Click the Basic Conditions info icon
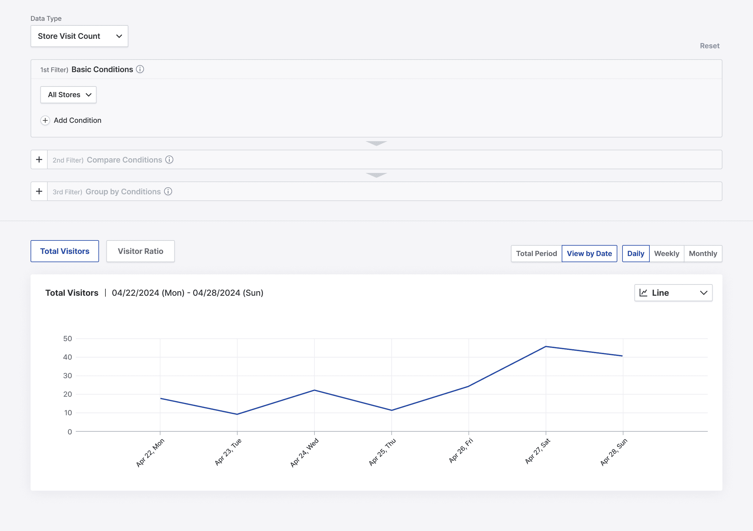753x531 pixels. tap(140, 69)
